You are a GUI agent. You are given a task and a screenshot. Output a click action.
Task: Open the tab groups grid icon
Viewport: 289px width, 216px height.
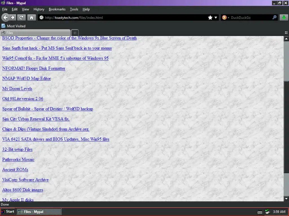coord(286,33)
